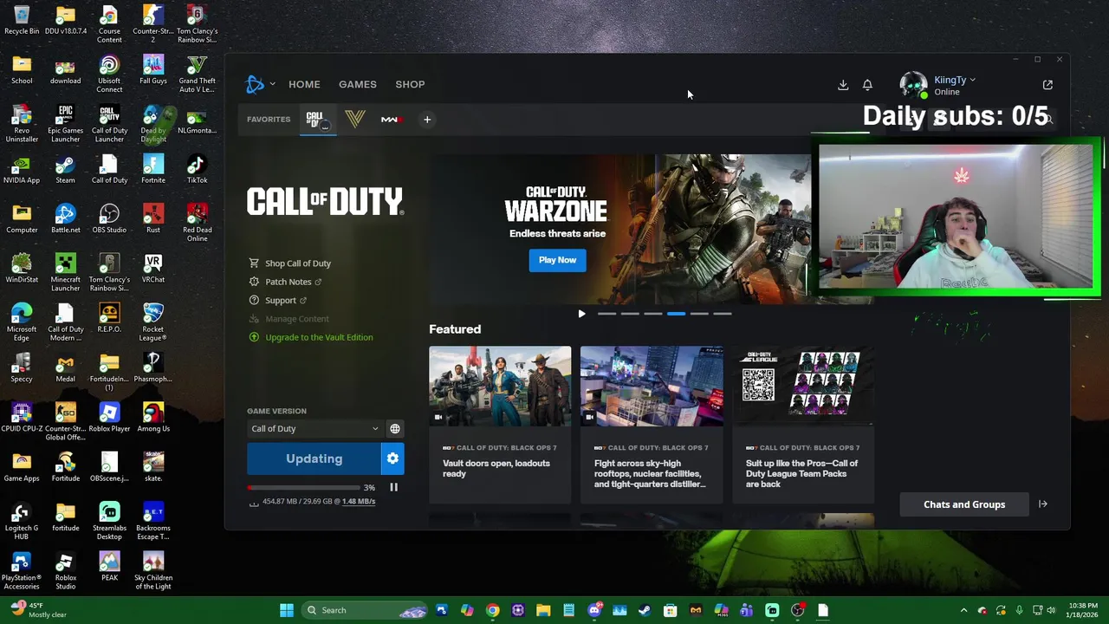1109x624 pixels.
Task: Select the Call of Duty favorites tab
Action: 317,120
